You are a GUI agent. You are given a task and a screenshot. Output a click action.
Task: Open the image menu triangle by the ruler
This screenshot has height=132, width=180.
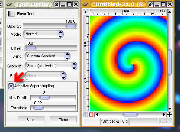click(x=86, y=12)
